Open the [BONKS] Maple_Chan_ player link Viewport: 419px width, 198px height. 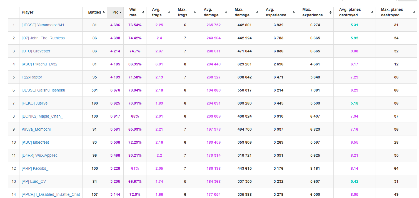coord(42,116)
